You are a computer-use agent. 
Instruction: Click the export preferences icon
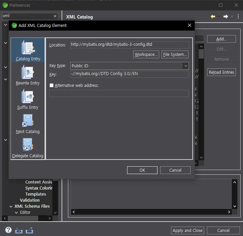(29, 230)
